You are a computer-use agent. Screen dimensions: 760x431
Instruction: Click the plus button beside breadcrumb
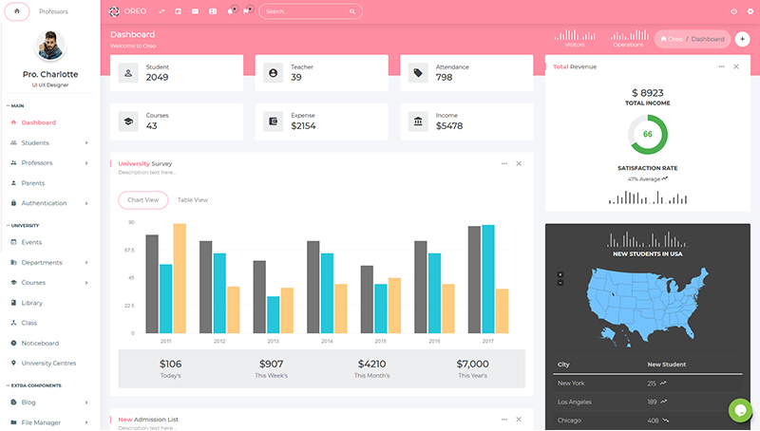[743, 39]
